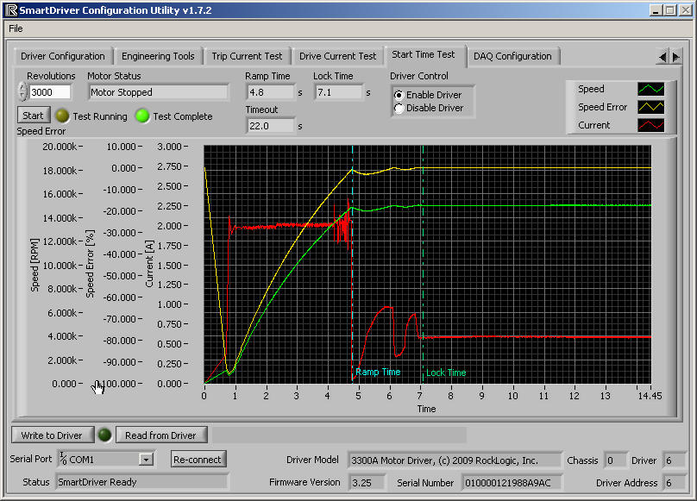Image resolution: width=697 pixels, height=501 pixels.
Task: Open the Trip Current Test tab
Action: click(x=247, y=56)
